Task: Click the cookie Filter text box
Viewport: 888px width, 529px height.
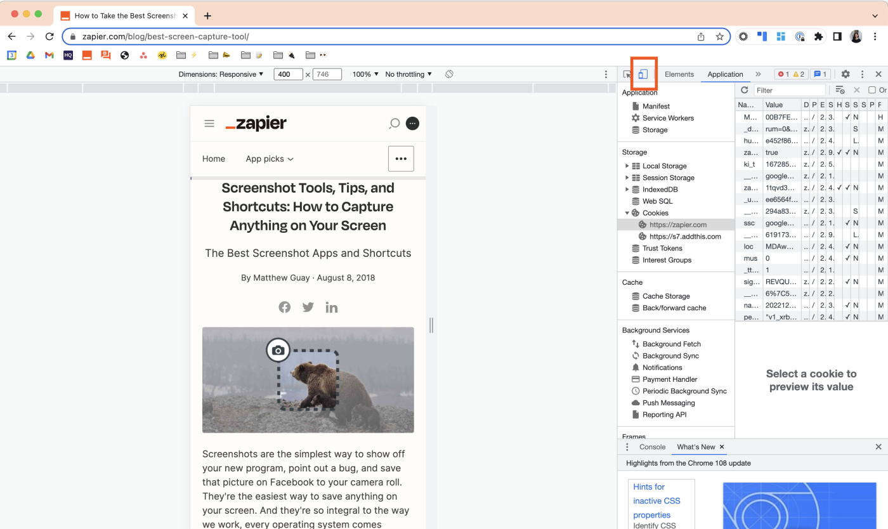Action: [x=790, y=90]
